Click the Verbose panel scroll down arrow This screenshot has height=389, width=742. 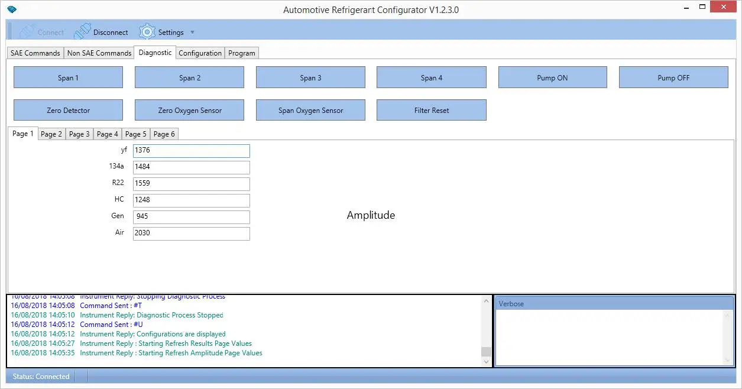[x=728, y=360]
